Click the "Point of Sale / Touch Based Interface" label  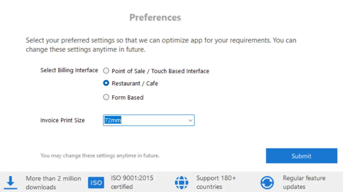click(160, 71)
